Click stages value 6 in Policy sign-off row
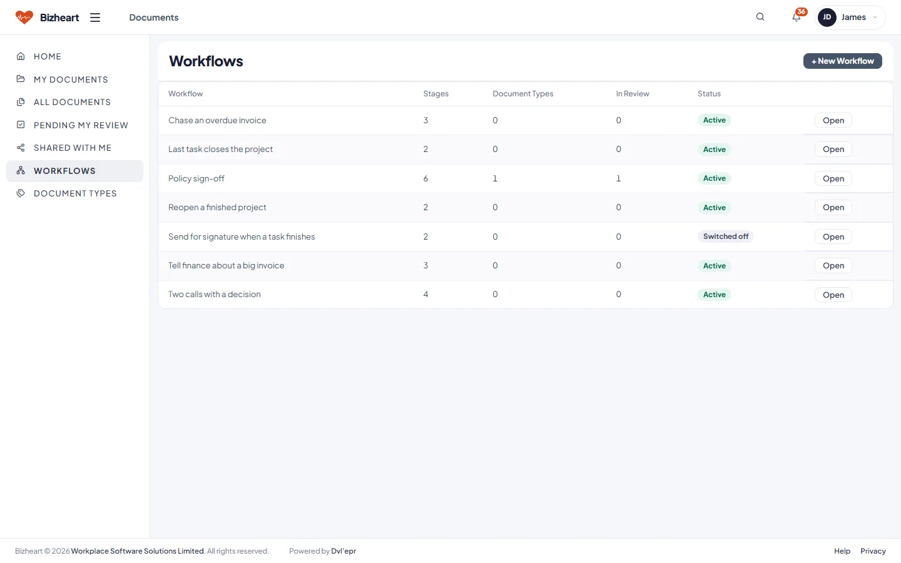 coord(425,178)
